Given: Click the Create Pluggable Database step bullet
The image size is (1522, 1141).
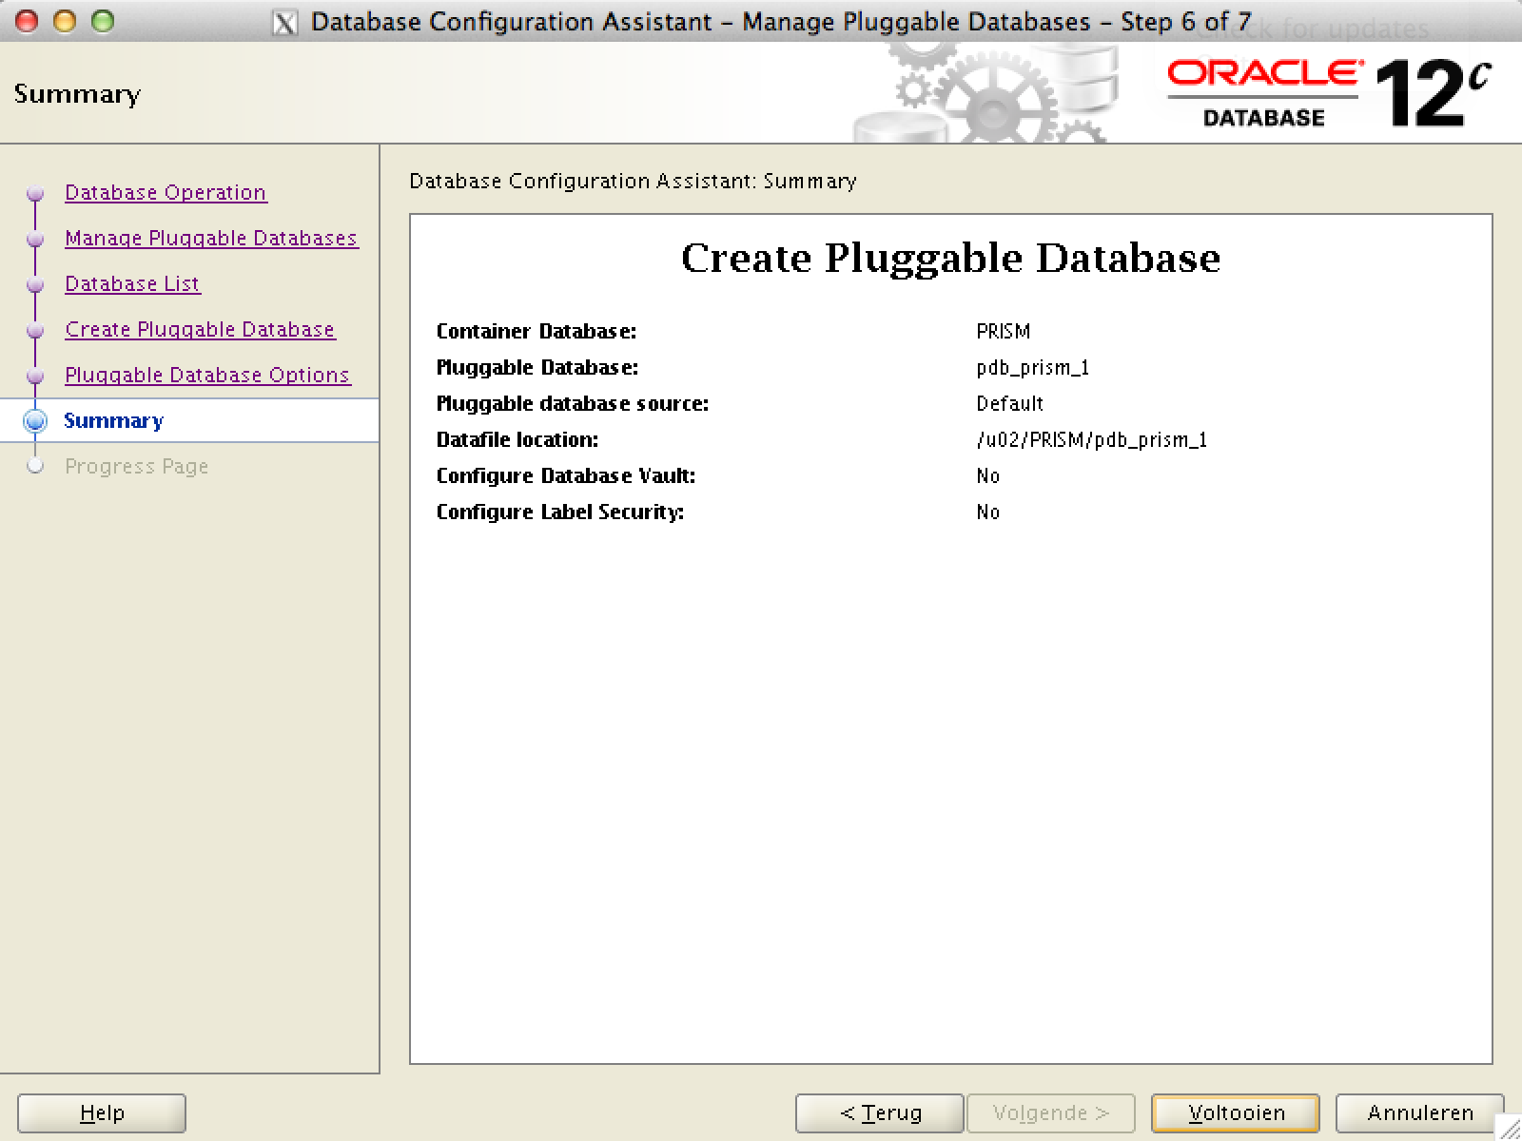Looking at the screenshot, I should pyautogui.click(x=35, y=330).
